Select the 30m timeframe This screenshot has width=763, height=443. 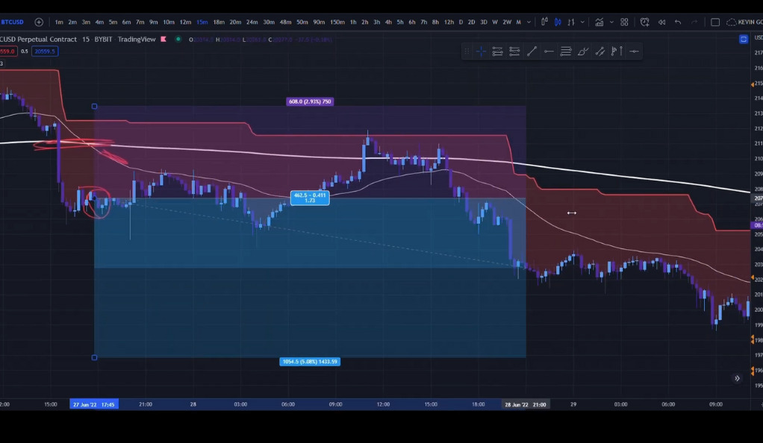coord(269,22)
